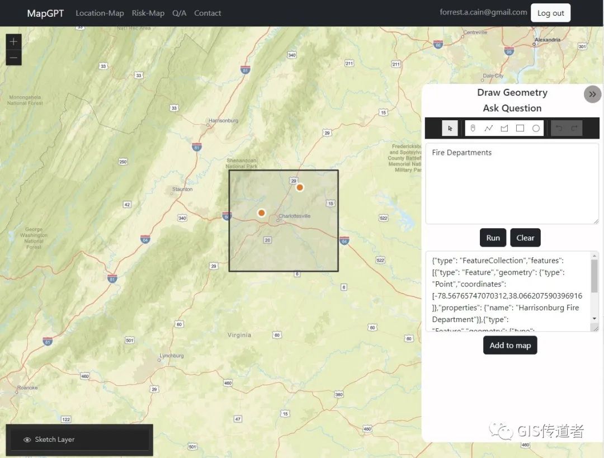Focus the Fire Departments question textbox
604x458 pixels.
pos(512,183)
